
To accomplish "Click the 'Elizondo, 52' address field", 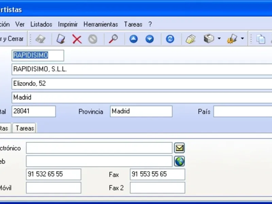I will tap(142, 84).
